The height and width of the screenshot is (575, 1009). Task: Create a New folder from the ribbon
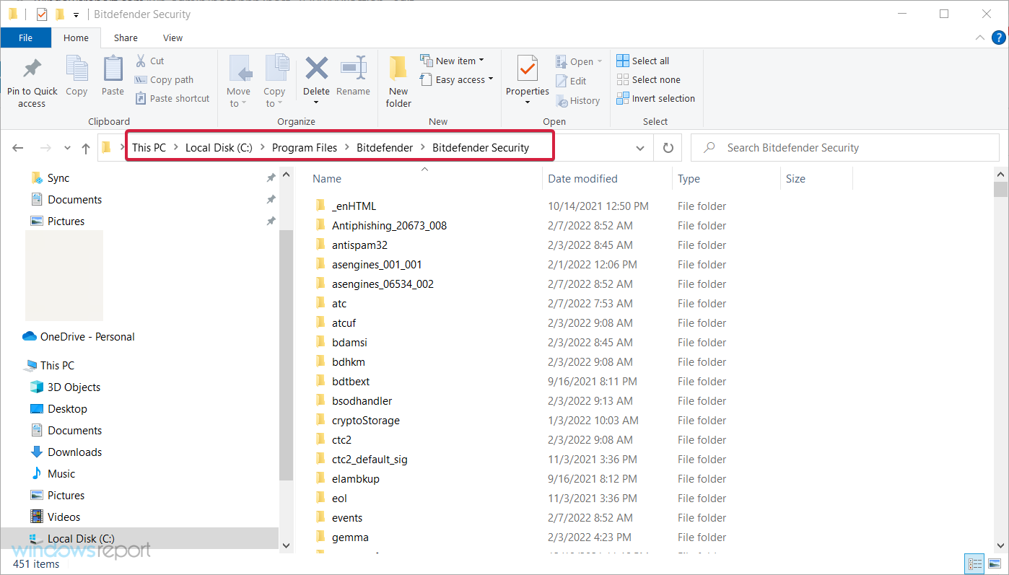click(x=398, y=82)
